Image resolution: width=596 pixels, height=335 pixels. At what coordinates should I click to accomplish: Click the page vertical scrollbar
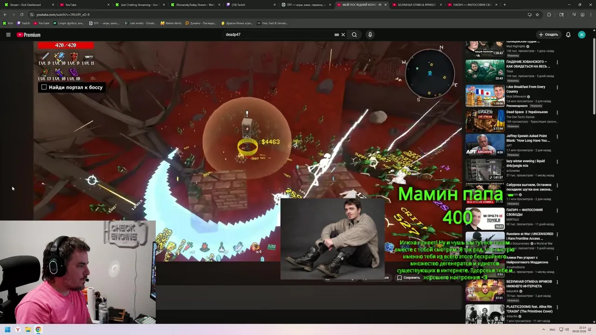click(x=594, y=77)
